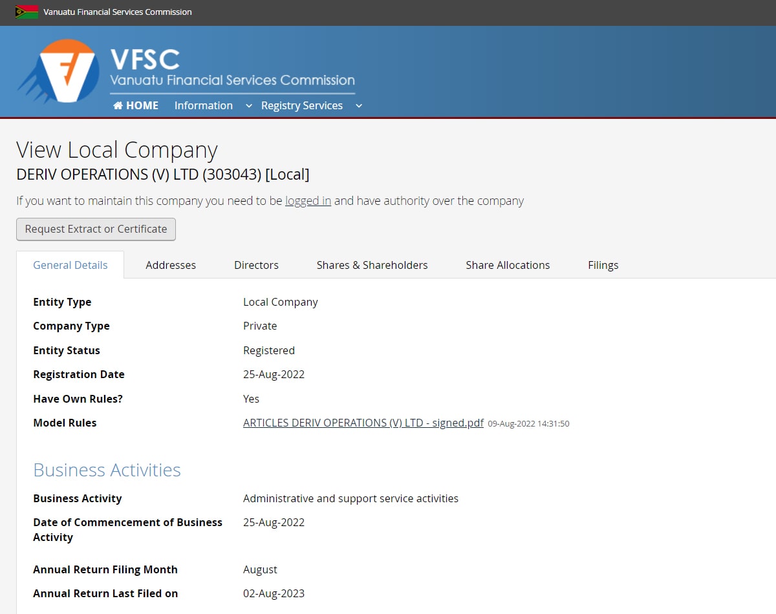Click the 'Annual Return Filing Month' label

point(105,569)
